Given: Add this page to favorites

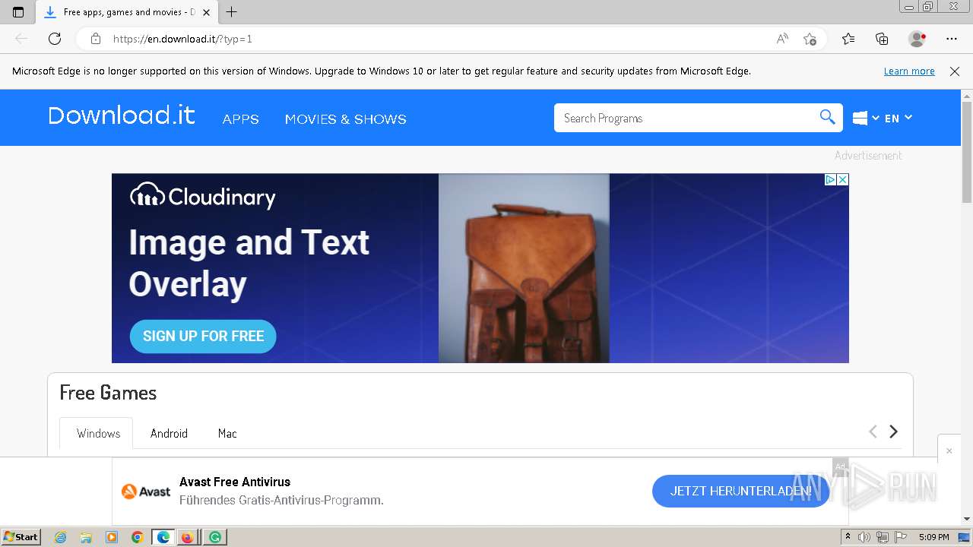Looking at the screenshot, I should coord(810,39).
